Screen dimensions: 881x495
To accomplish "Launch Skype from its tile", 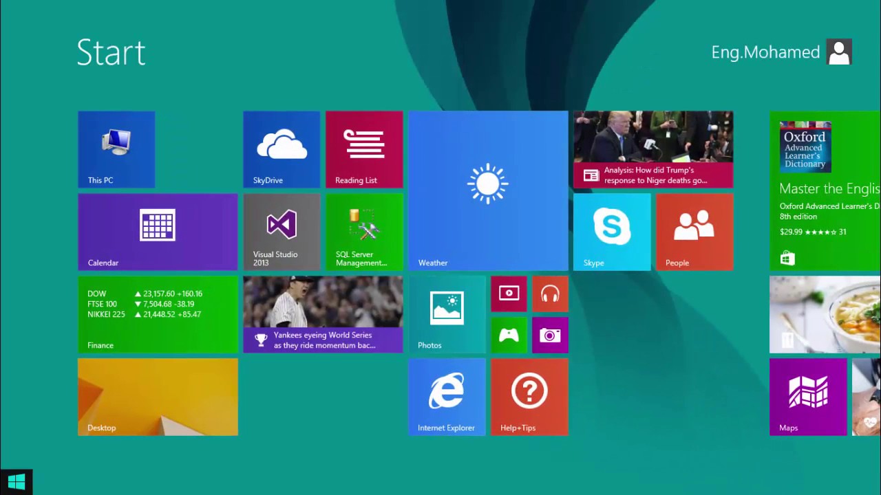I will [612, 232].
